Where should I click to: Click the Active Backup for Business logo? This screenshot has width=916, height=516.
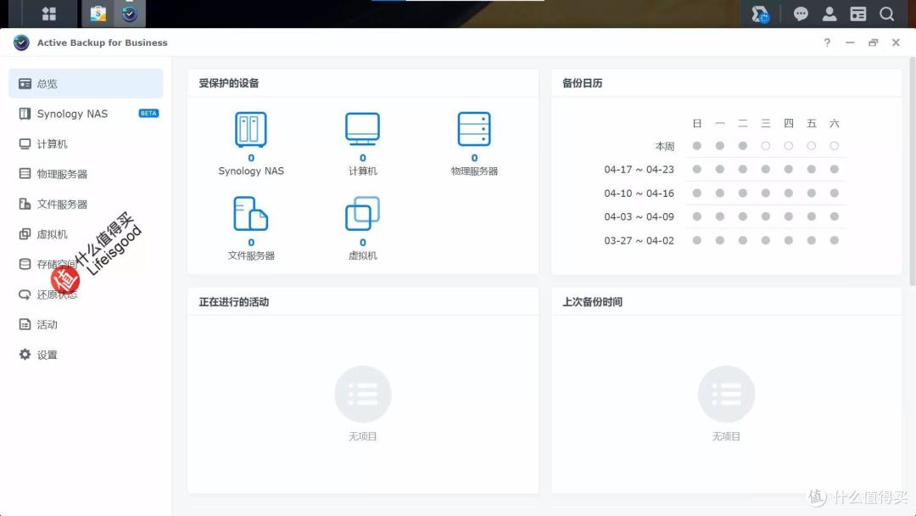(x=21, y=42)
